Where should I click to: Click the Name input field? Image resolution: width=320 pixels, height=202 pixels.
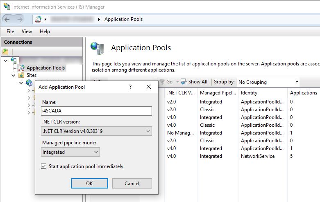97,111
